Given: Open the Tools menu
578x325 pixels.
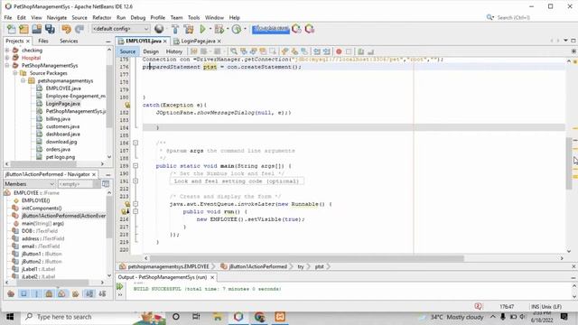Looking at the screenshot, I should [x=193, y=17].
